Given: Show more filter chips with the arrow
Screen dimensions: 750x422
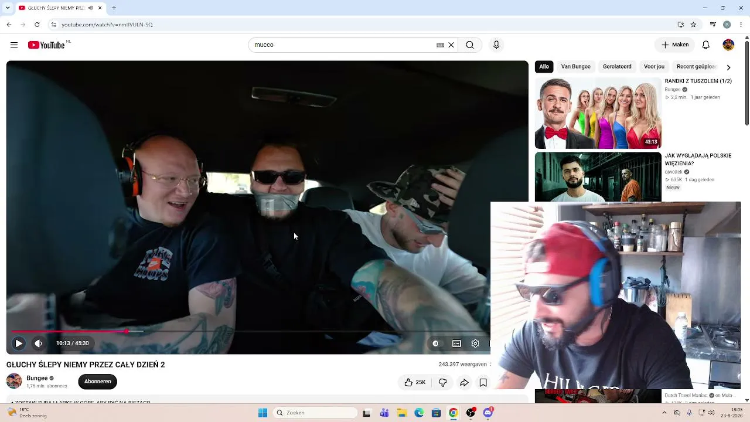Looking at the screenshot, I should 728,67.
